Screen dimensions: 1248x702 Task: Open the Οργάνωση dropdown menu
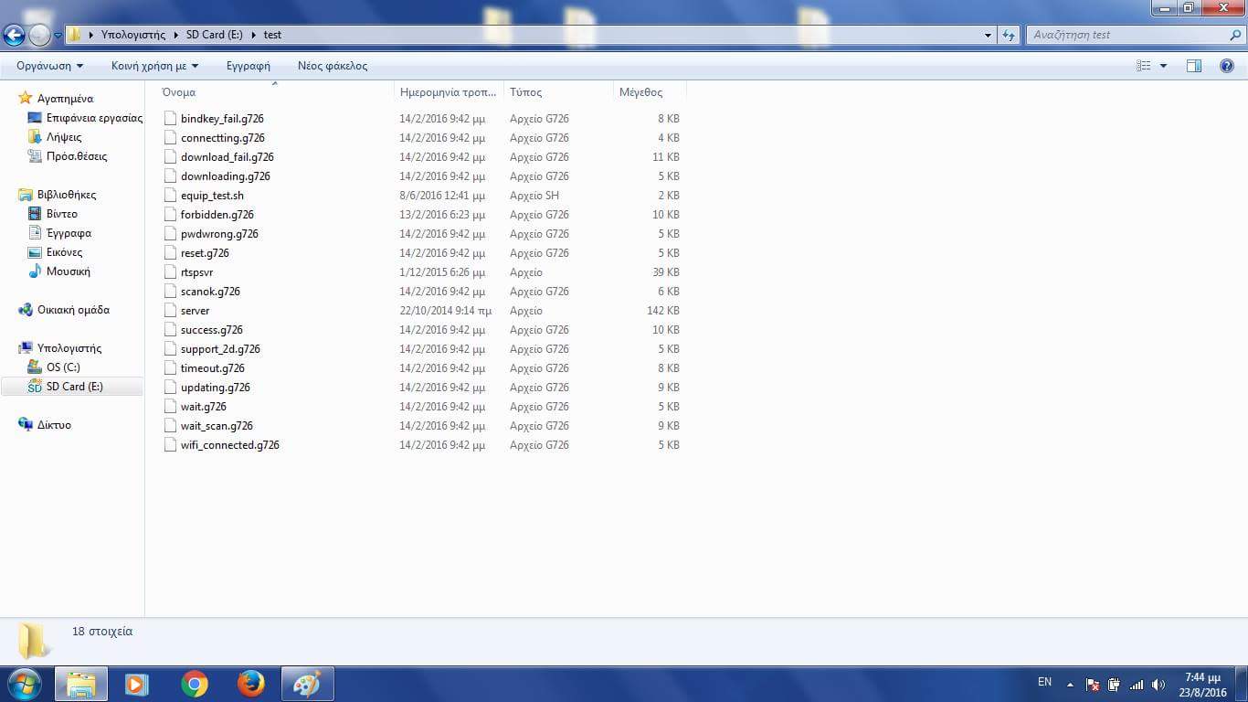coord(50,66)
